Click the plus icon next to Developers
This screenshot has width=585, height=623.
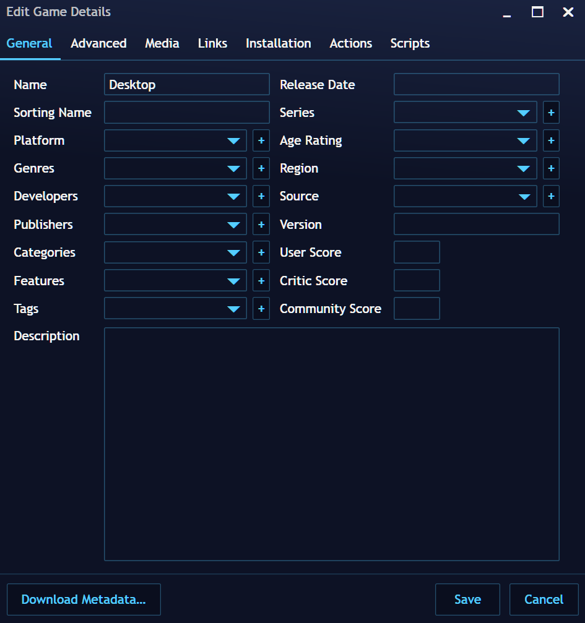click(261, 196)
